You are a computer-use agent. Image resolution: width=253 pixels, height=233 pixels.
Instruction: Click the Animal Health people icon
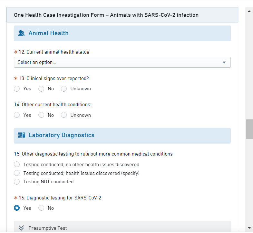click(21, 33)
